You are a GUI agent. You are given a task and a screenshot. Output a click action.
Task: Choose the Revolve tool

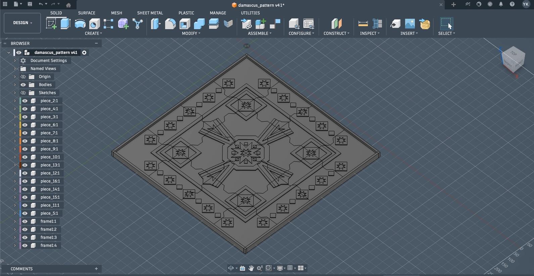(x=80, y=24)
